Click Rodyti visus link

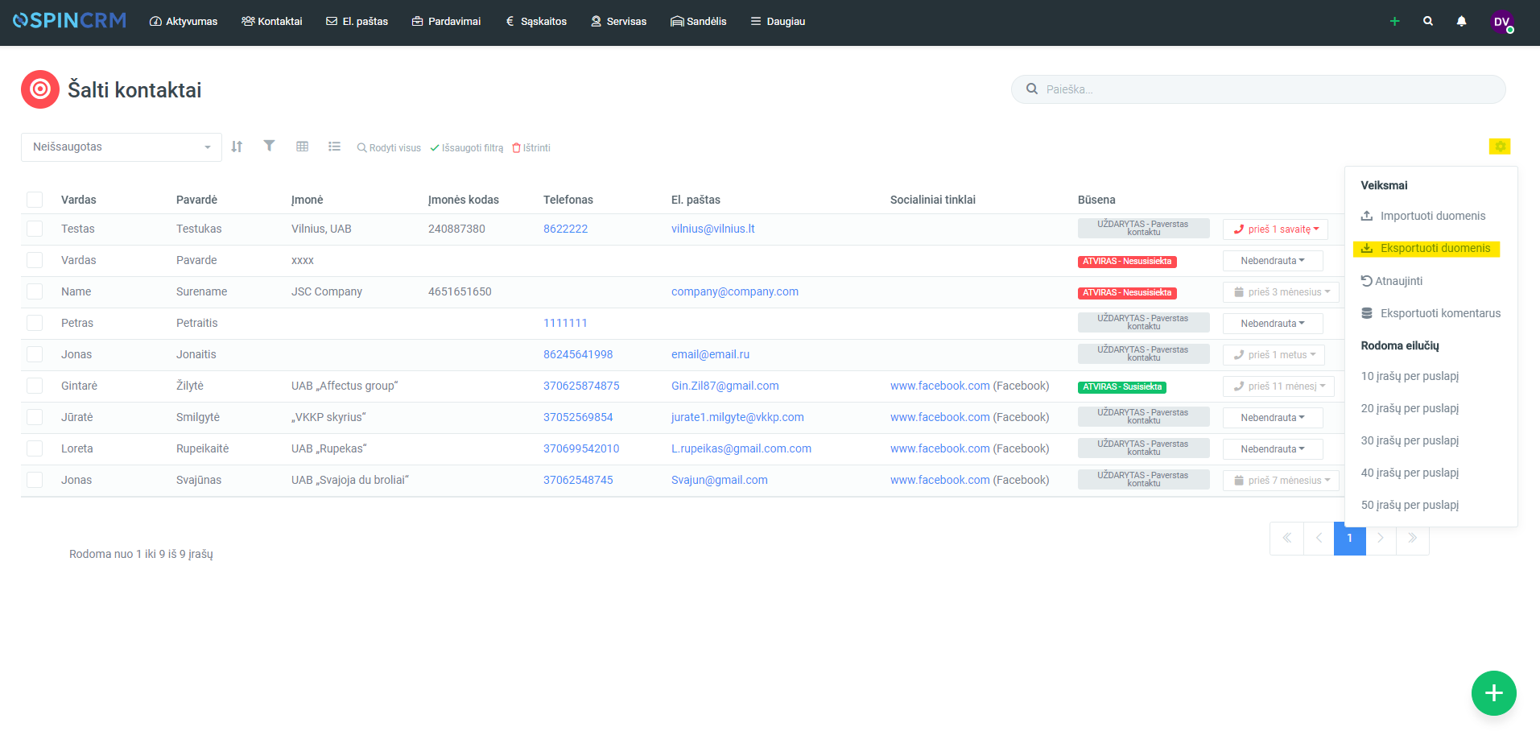point(389,148)
